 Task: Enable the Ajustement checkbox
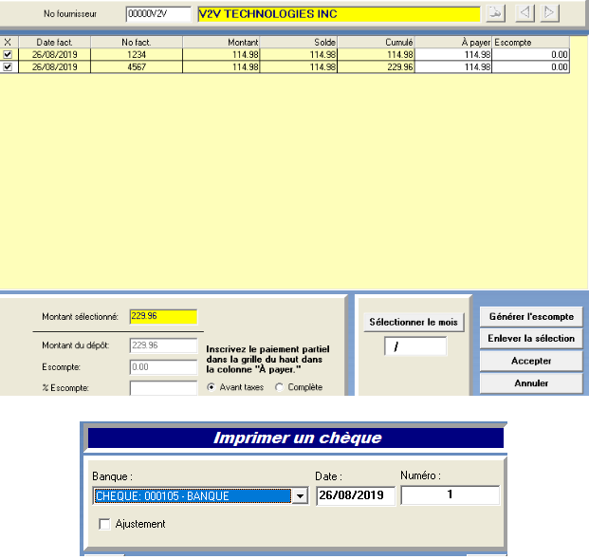coord(104,524)
